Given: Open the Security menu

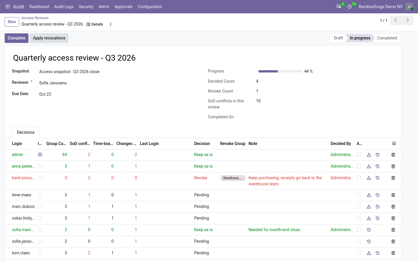Looking at the screenshot, I should [x=86, y=7].
